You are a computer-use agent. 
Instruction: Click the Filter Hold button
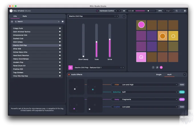coord(182,85)
